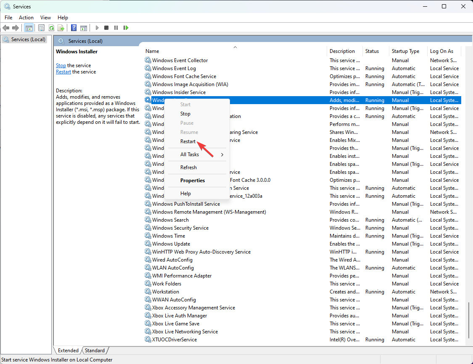Image resolution: width=473 pixels, height=364 pixels.
Task: Select the WWAN AutoConfig service row
Action: [x=303, y=300]
